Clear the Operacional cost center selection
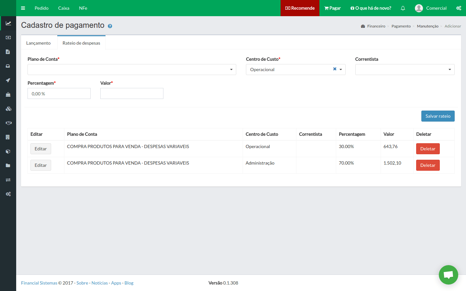Screen dimensions: 466x291 335,69
